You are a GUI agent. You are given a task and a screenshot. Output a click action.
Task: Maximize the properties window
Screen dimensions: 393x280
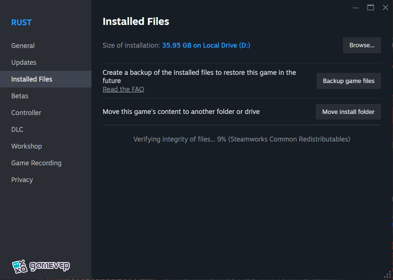[x=371, y=8]
